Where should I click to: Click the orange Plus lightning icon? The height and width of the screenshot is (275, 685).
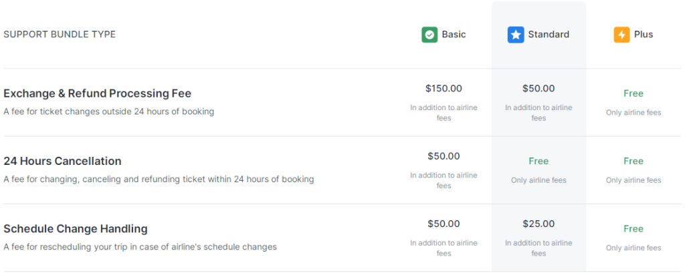click(x=621, y=35)
